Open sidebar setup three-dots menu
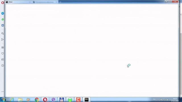 pos(3,92)
